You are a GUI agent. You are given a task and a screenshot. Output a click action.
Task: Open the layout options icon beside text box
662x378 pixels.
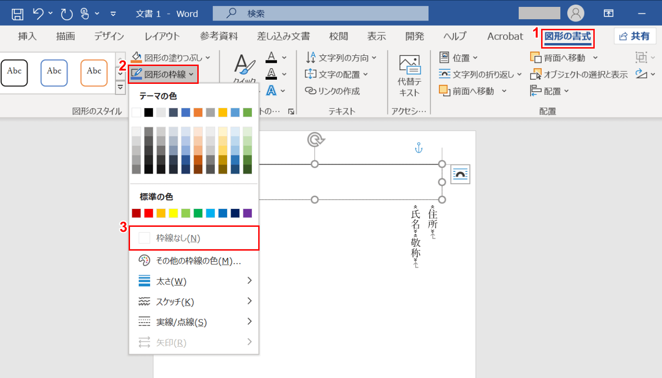(460, 175)
